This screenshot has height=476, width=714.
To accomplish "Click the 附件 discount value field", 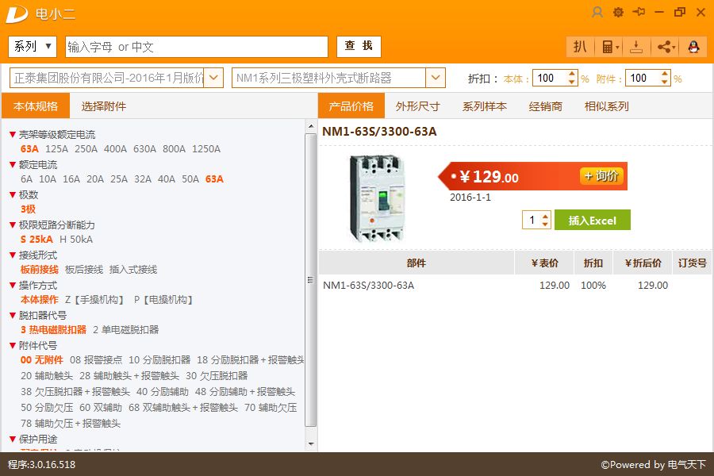I will click(643, 79).
